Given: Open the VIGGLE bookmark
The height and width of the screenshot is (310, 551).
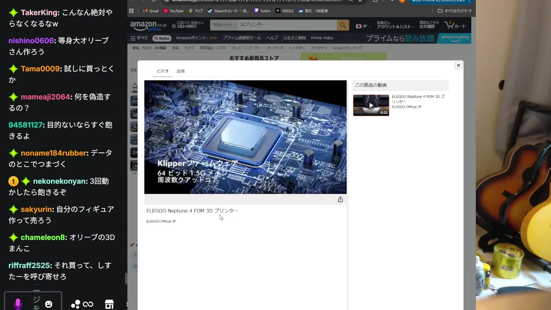Looking at the screenshot, I should point(284,11).
